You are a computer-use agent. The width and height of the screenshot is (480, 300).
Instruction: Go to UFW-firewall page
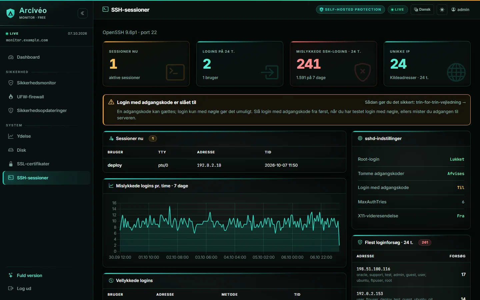pos(47,97)
